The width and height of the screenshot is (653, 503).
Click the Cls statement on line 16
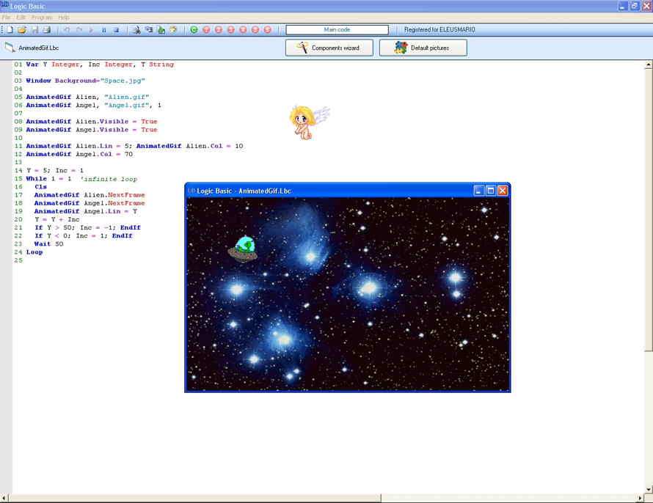click(41, 187)
